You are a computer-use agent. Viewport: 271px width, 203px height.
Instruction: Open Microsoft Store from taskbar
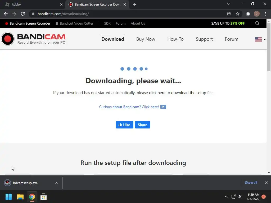(x=44, y=197)
